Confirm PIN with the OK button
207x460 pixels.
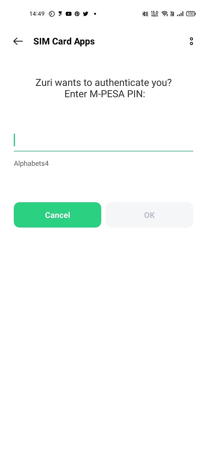pos(149,215)
